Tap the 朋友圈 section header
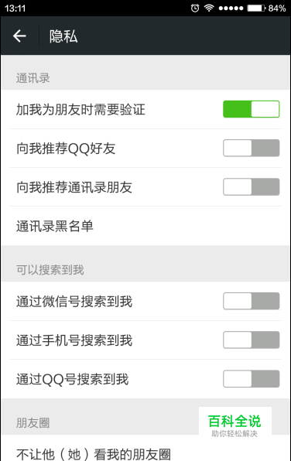This screenshot has width=291, height=461. point(33,423)
